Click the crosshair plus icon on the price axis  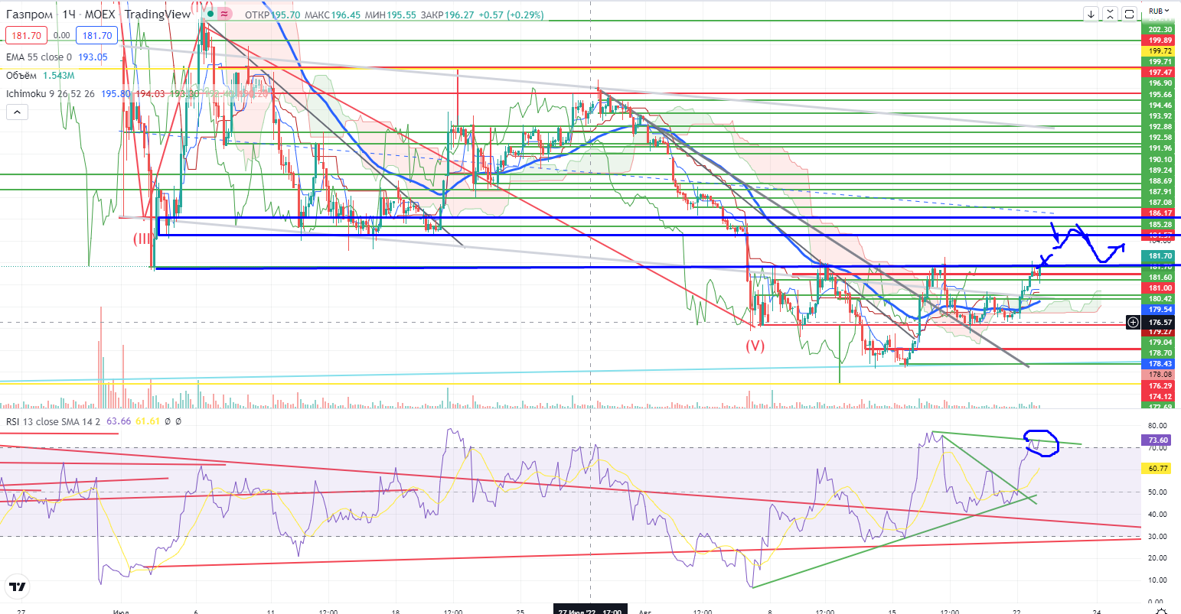tap(1133, 323)
